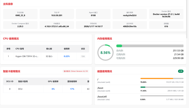Click the green 正常 disk status badge
Image resolution: width=189 pixels, height=108 pixels.
tap(181, 71)
